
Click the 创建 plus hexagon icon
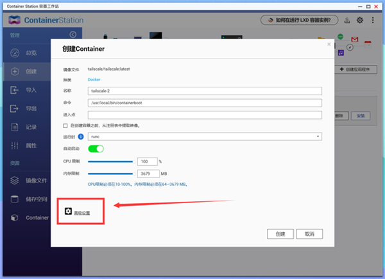coord(15,71)
